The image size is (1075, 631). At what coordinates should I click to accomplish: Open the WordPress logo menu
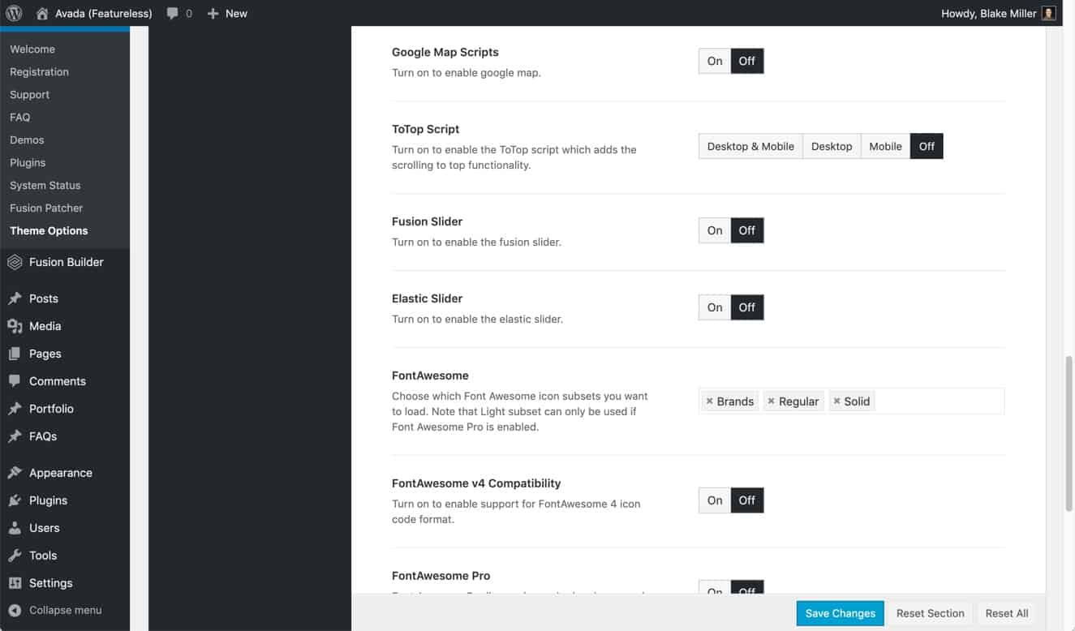(x=15, y=13)
